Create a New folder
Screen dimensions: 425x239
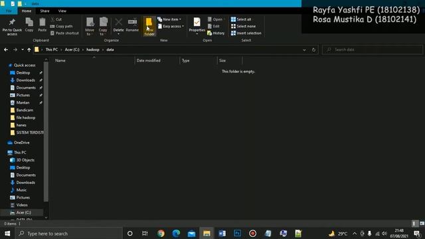tap(149, 27)
